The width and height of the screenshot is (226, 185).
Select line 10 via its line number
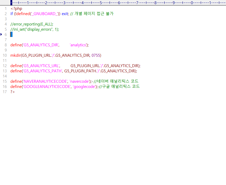(5, 55)
